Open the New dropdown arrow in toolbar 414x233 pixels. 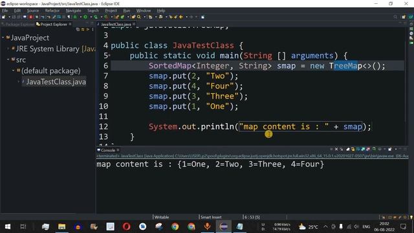tap(9, 17)
